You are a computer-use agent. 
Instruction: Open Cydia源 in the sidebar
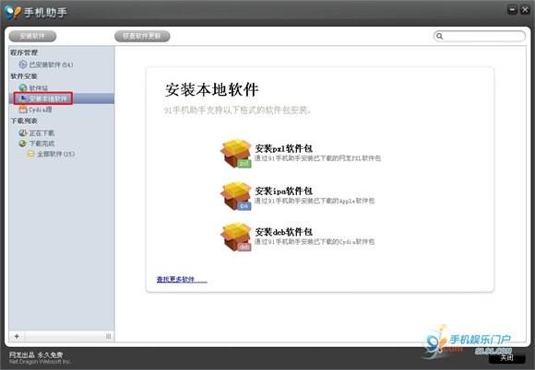tap(35, 110)
